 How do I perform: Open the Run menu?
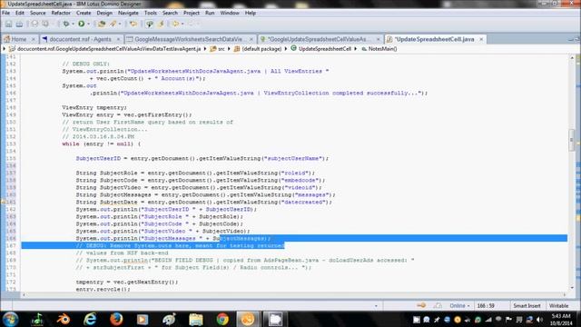tap(210, 13)
